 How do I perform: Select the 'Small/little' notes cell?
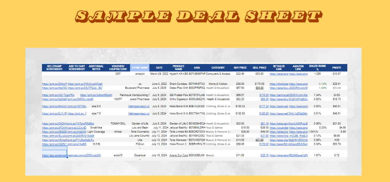point(96,128)
